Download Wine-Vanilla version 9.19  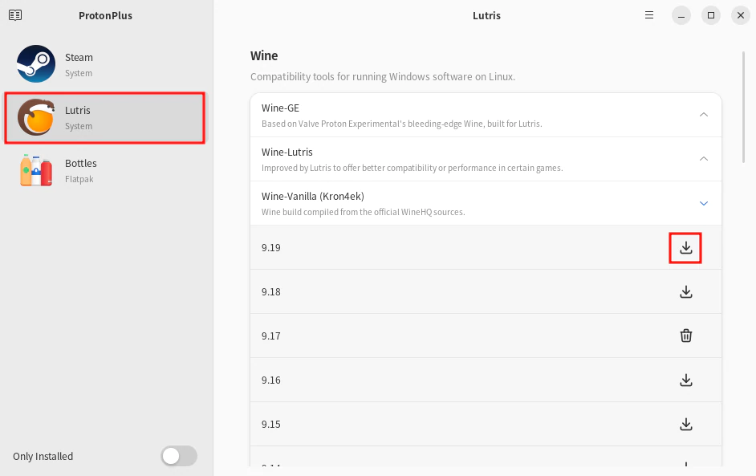tap(685, 248)
